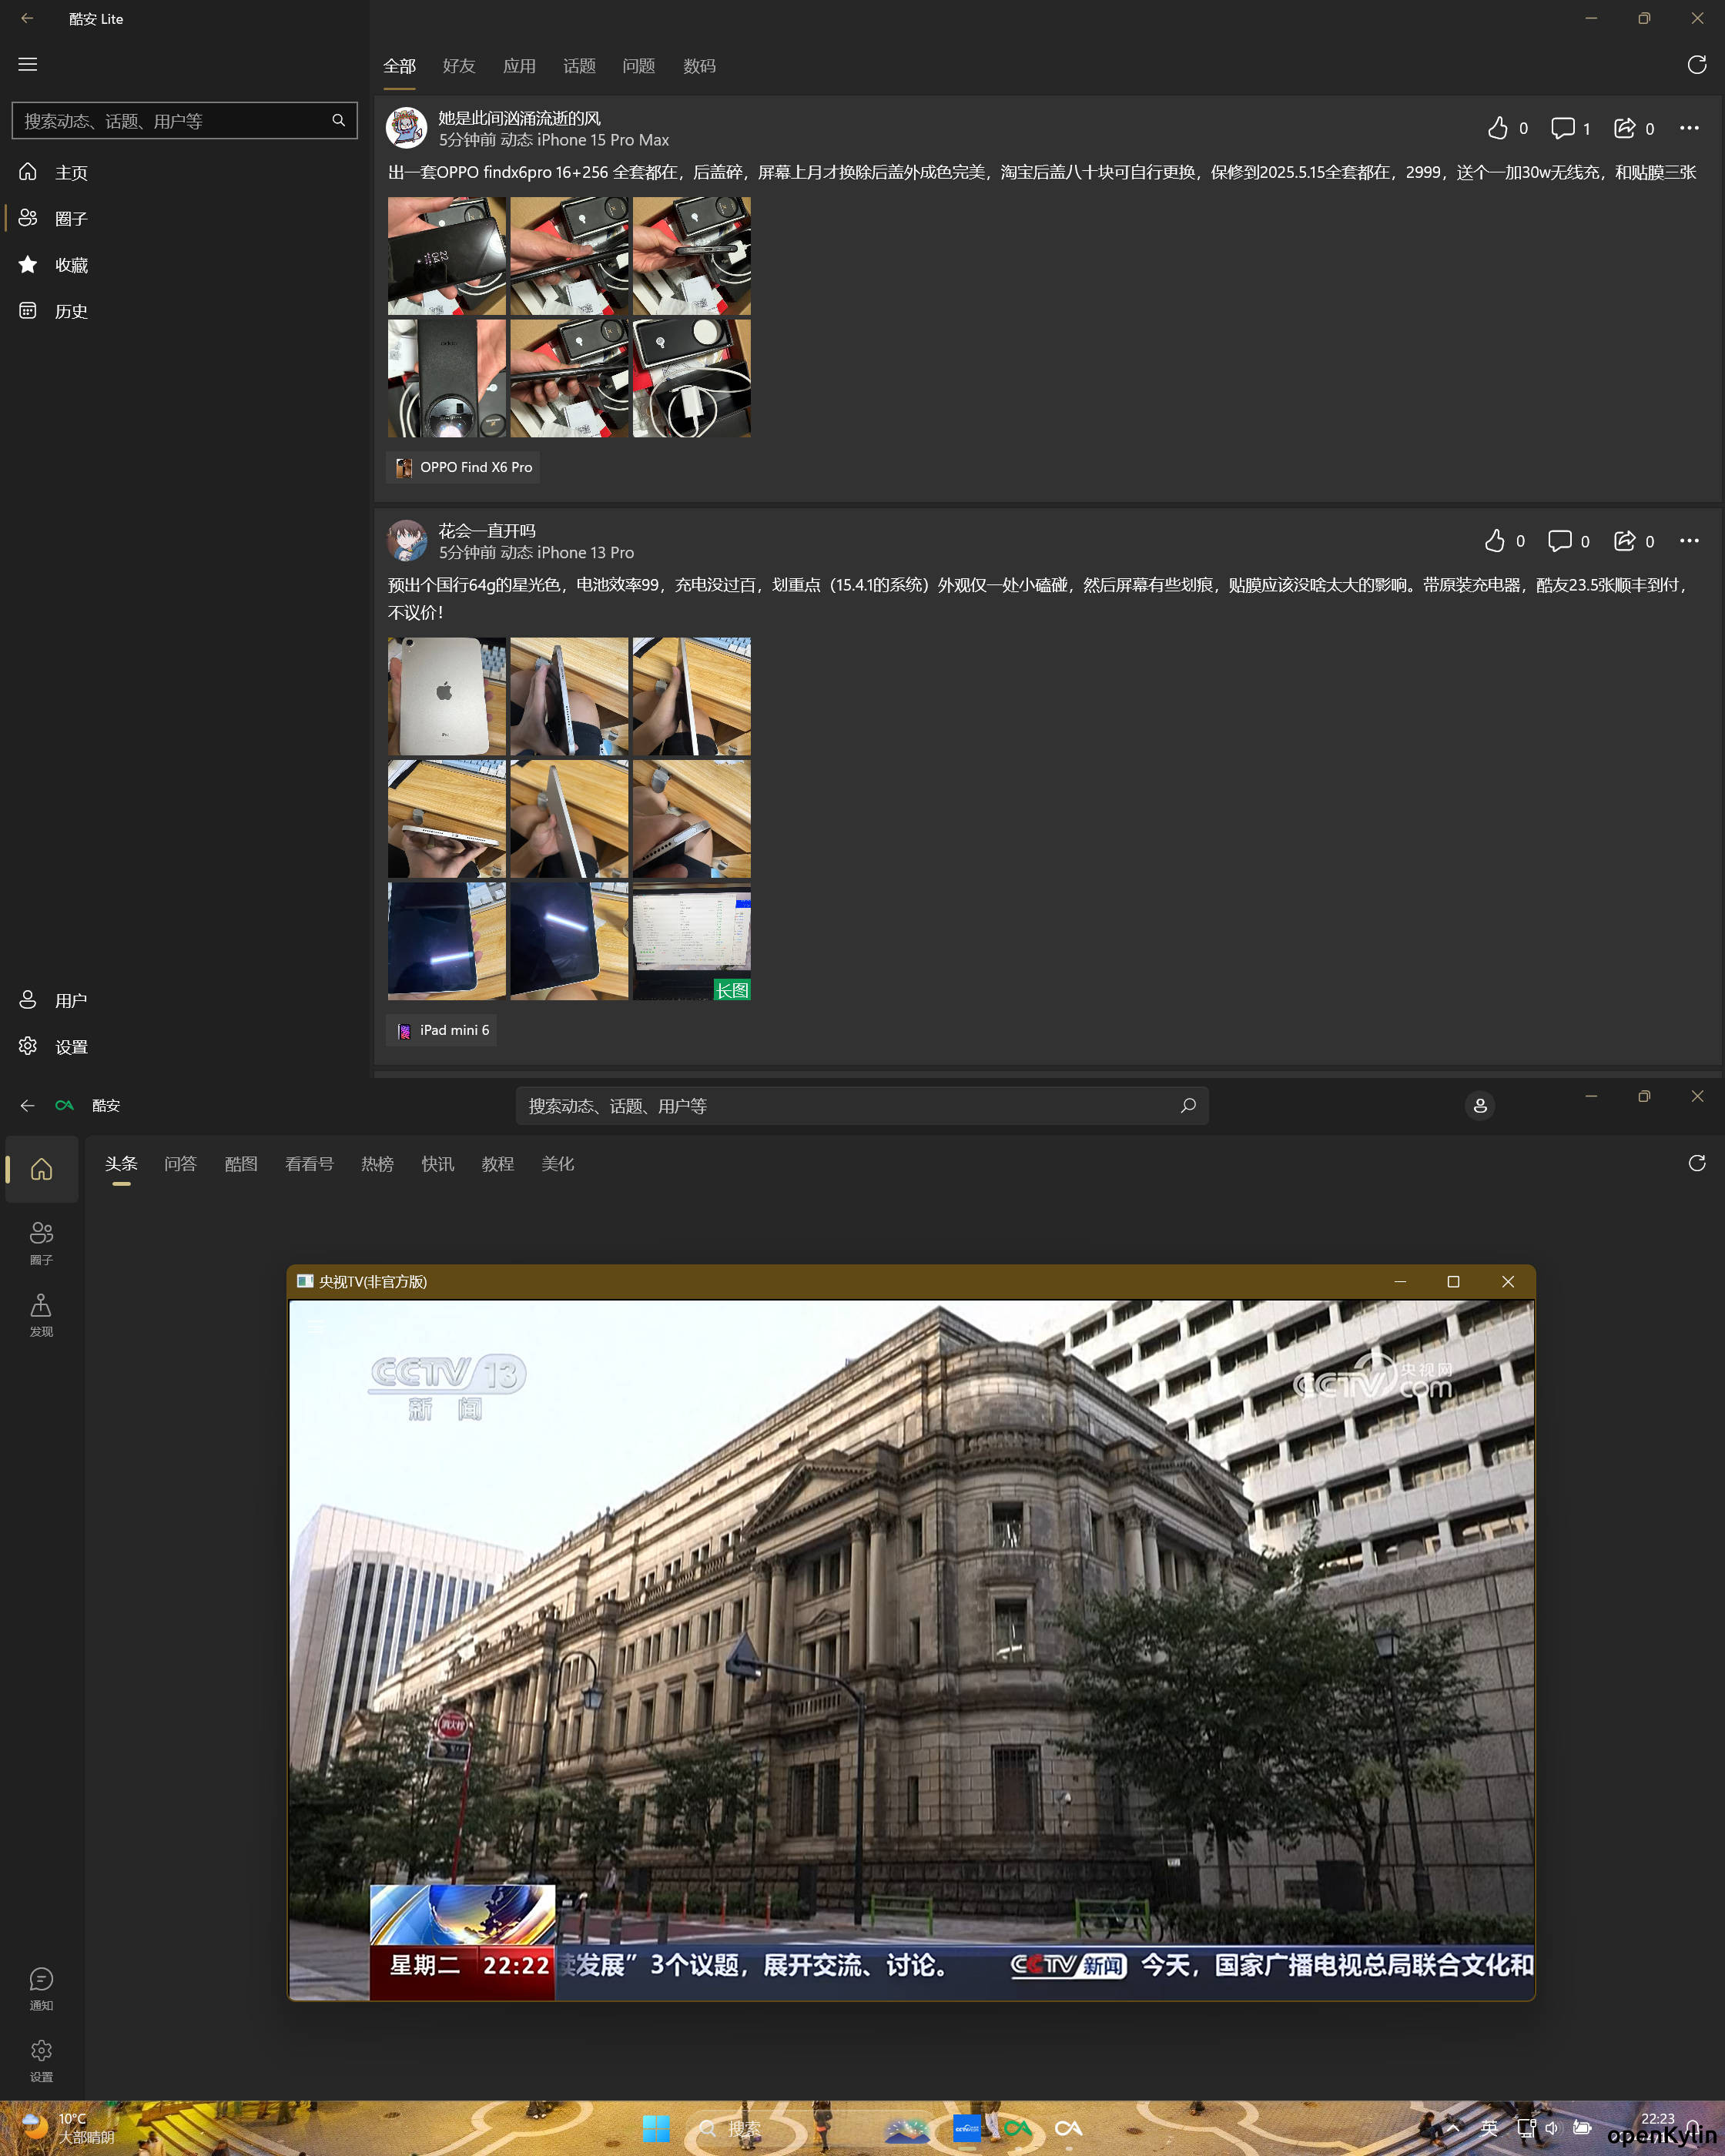Open the 长图 thumbnail in the iPad post

pyautogui.click(x=691, y=941)
